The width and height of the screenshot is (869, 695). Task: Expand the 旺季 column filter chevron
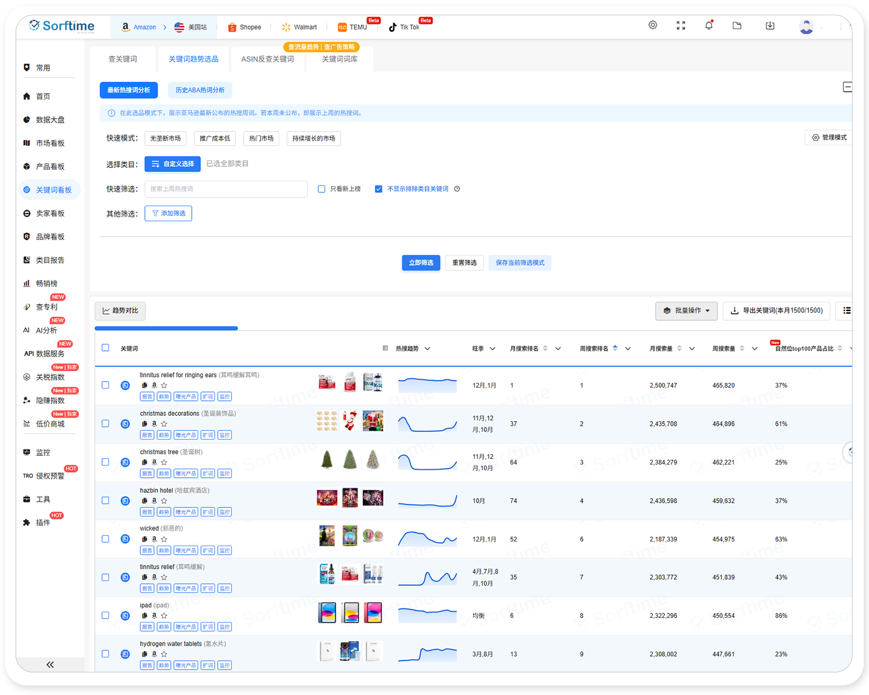coord(492,349)
